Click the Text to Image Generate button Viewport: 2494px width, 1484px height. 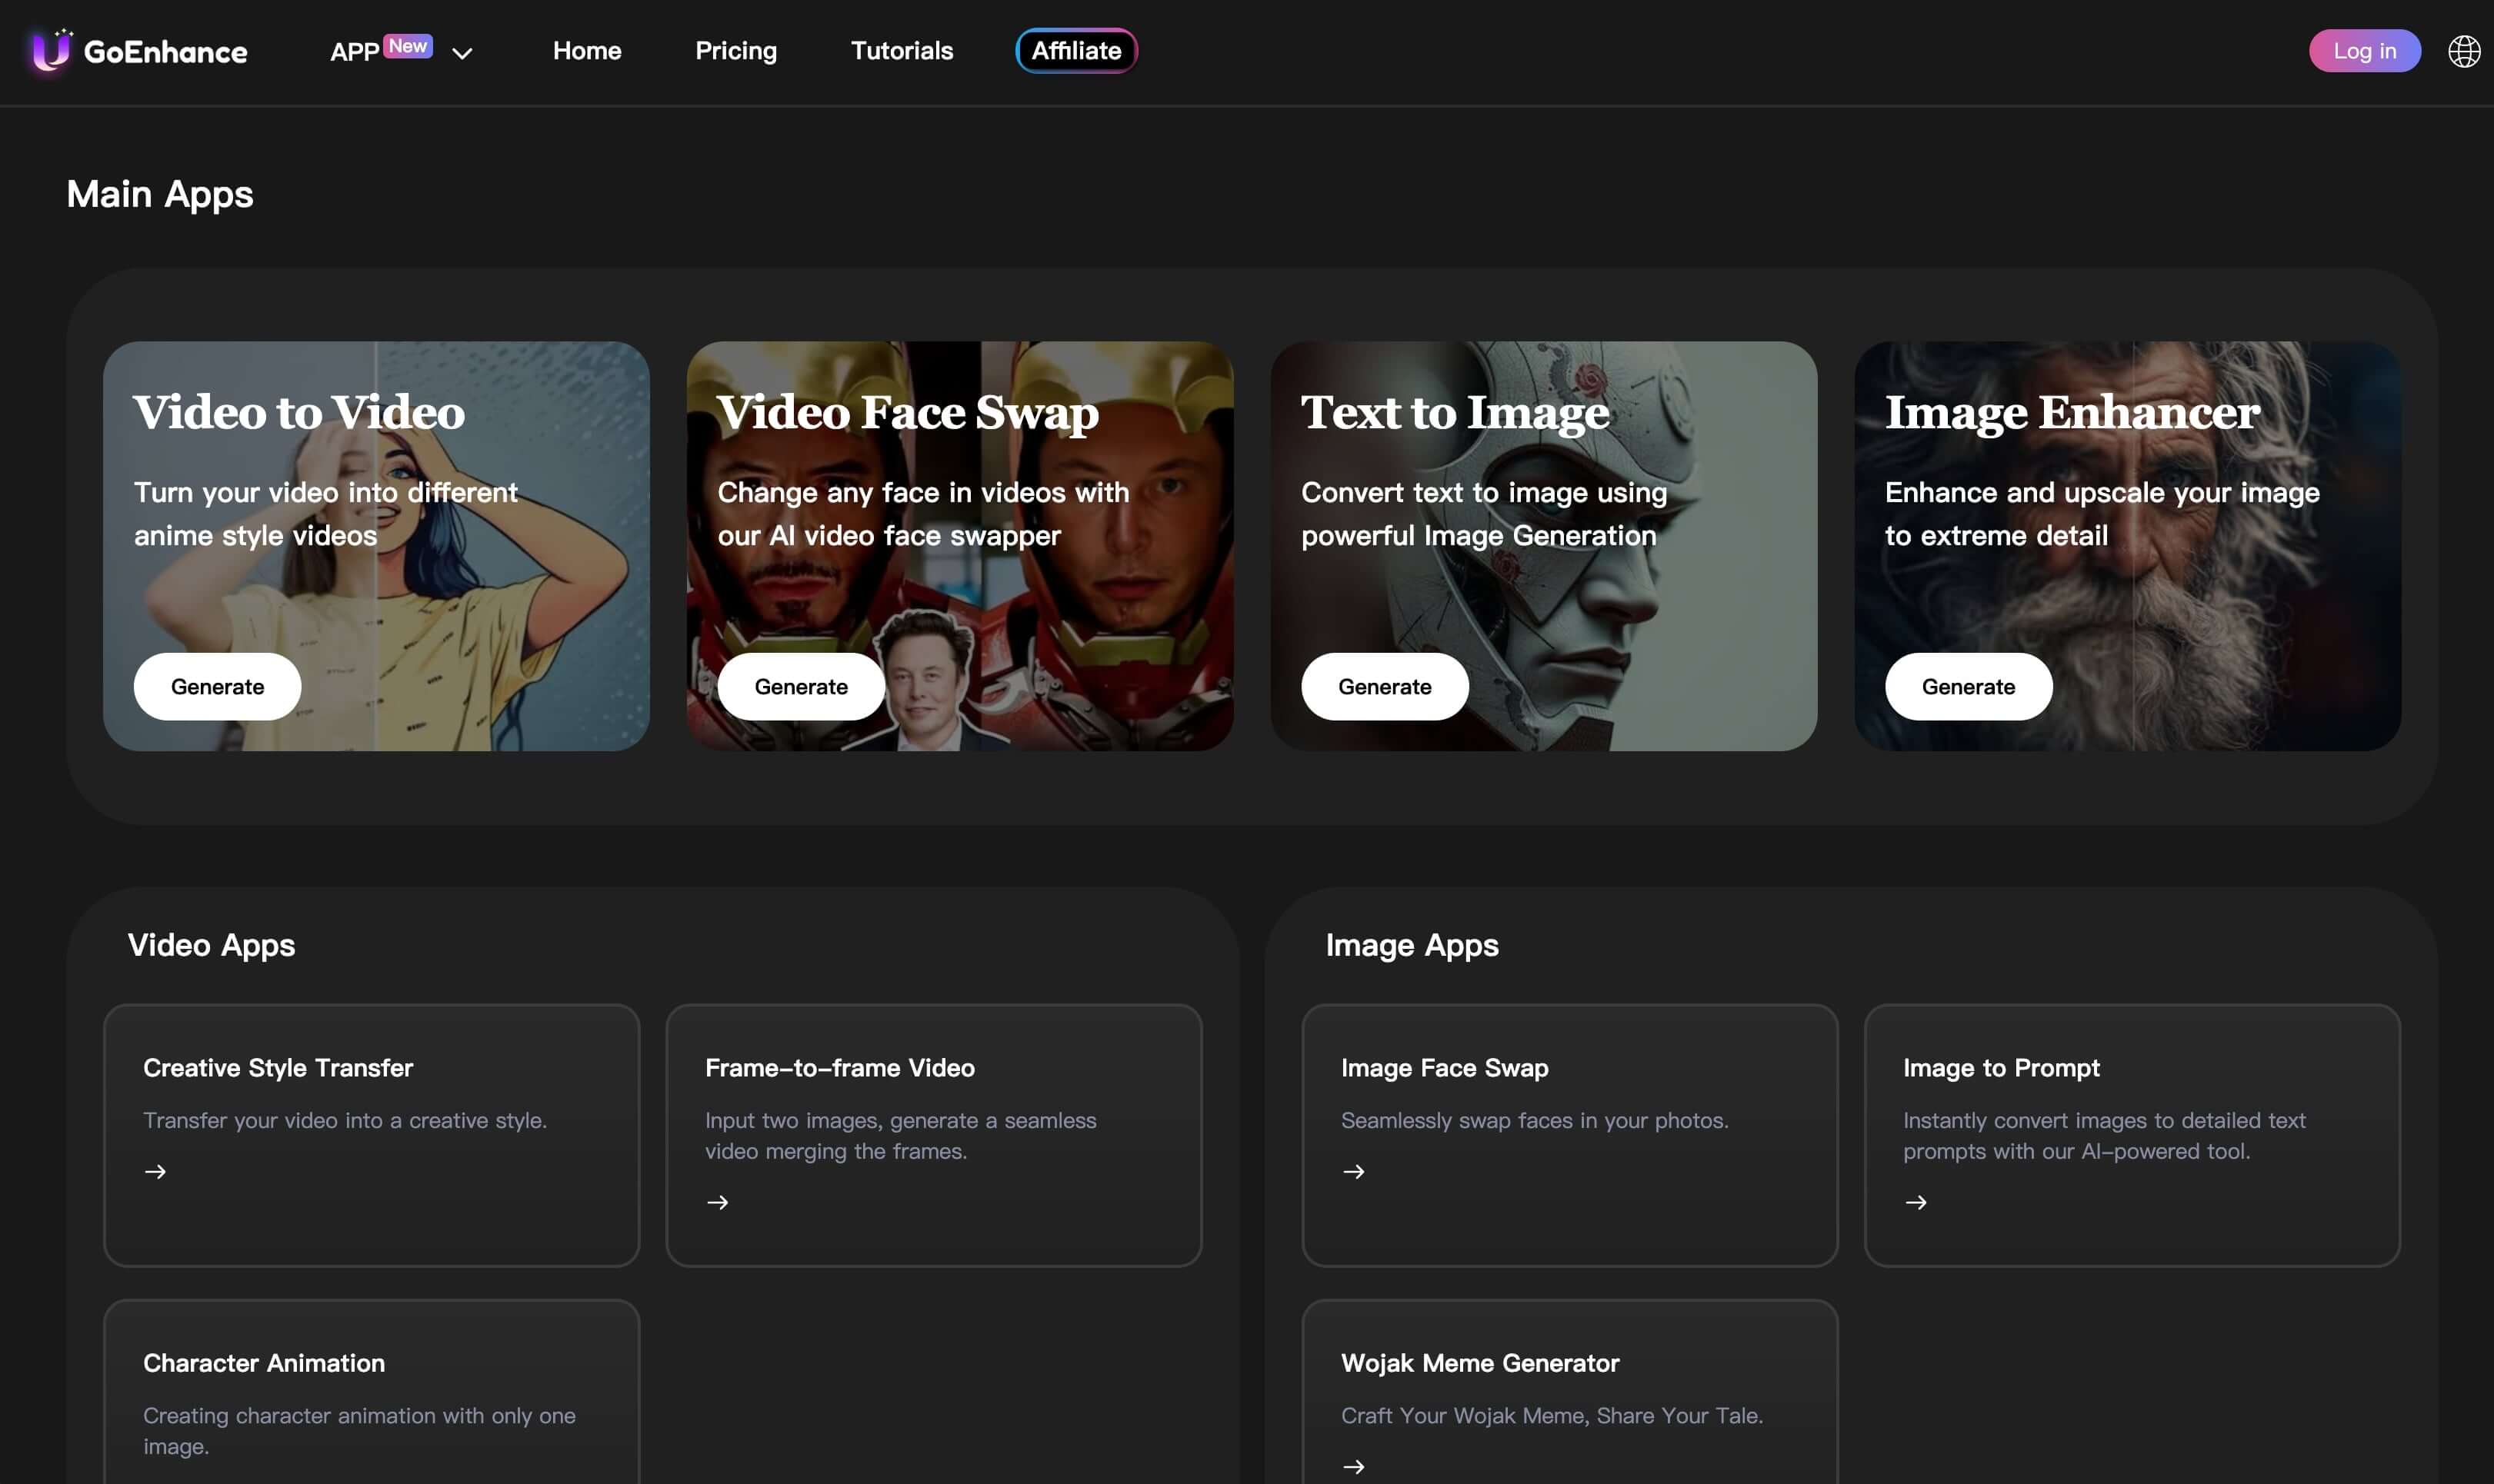[1384, 685]
